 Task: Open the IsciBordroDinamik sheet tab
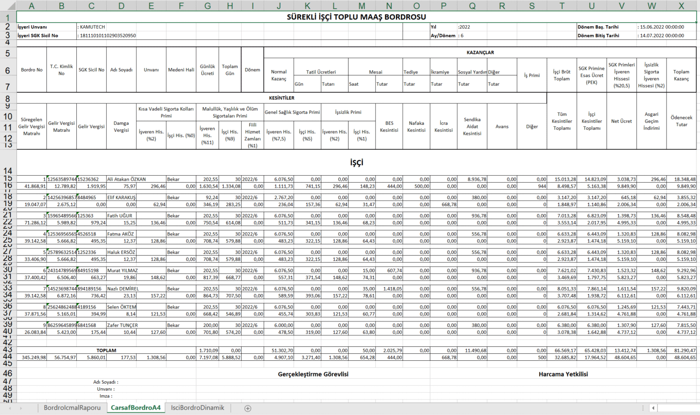pos(197,408)
